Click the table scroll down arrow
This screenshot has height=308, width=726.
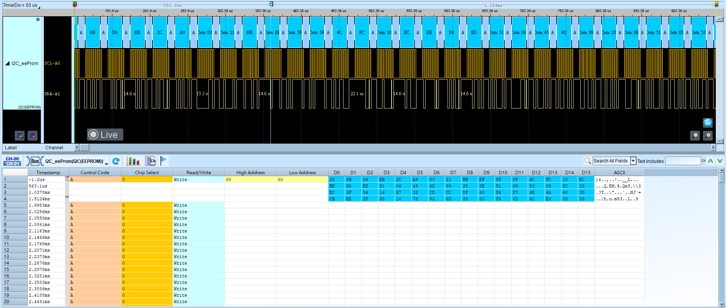[x=722, y=304]
